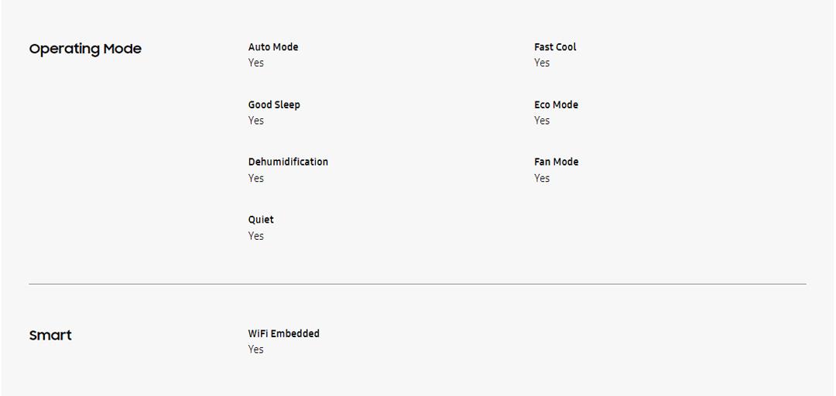Select the WiFi Embedded spec label
This screenshot has height=396, width=836.
click(283, 333)
